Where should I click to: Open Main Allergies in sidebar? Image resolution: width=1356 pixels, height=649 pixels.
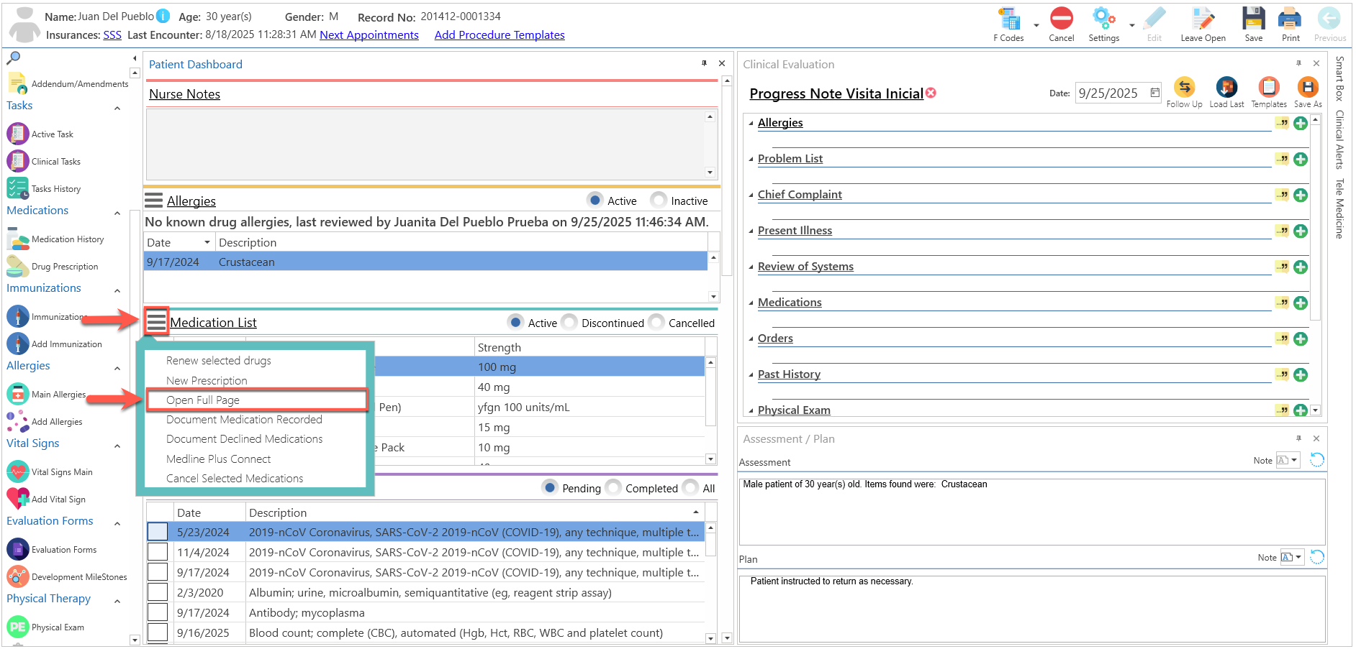[47, 394]
